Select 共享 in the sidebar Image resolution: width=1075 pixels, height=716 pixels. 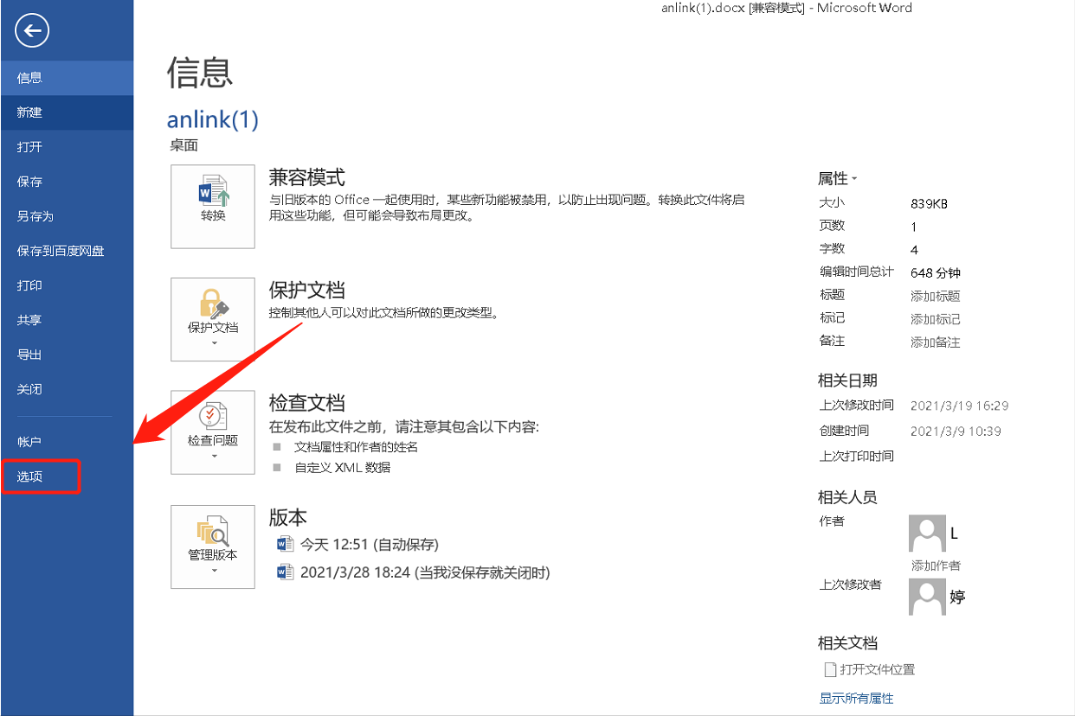(x=67, y=320)
